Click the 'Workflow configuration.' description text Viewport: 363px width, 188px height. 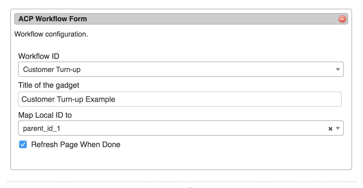point(51,34)
